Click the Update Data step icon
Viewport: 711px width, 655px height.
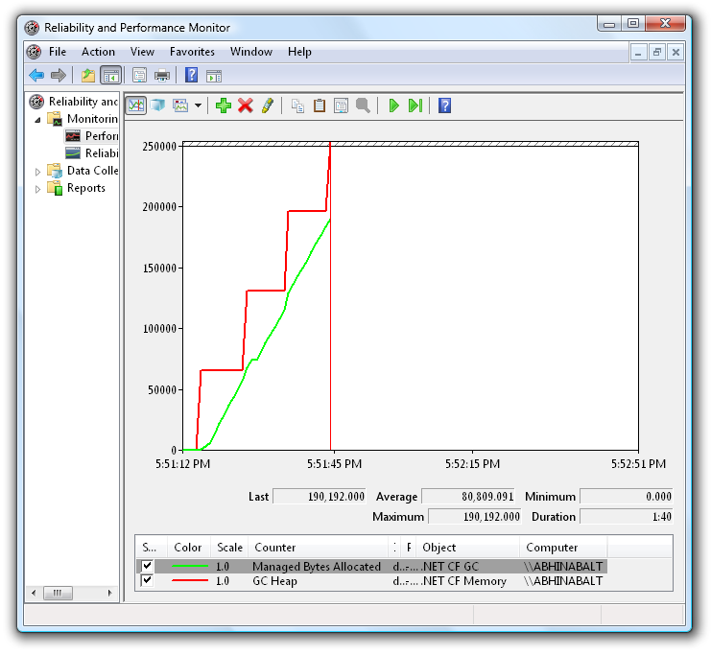point(415,105)
